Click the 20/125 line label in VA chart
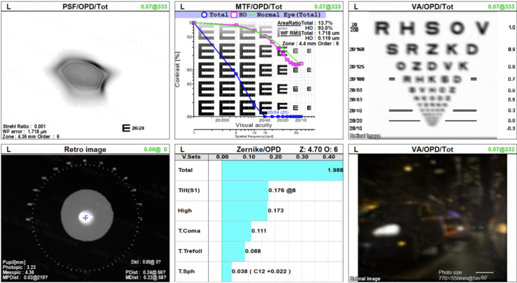517x283 pixels. (357, 66)
